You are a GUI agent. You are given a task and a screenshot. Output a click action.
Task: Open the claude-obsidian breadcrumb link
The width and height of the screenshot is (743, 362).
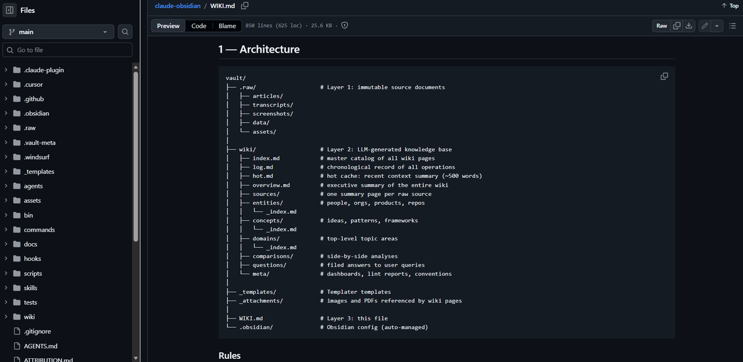tap(178, 6)
